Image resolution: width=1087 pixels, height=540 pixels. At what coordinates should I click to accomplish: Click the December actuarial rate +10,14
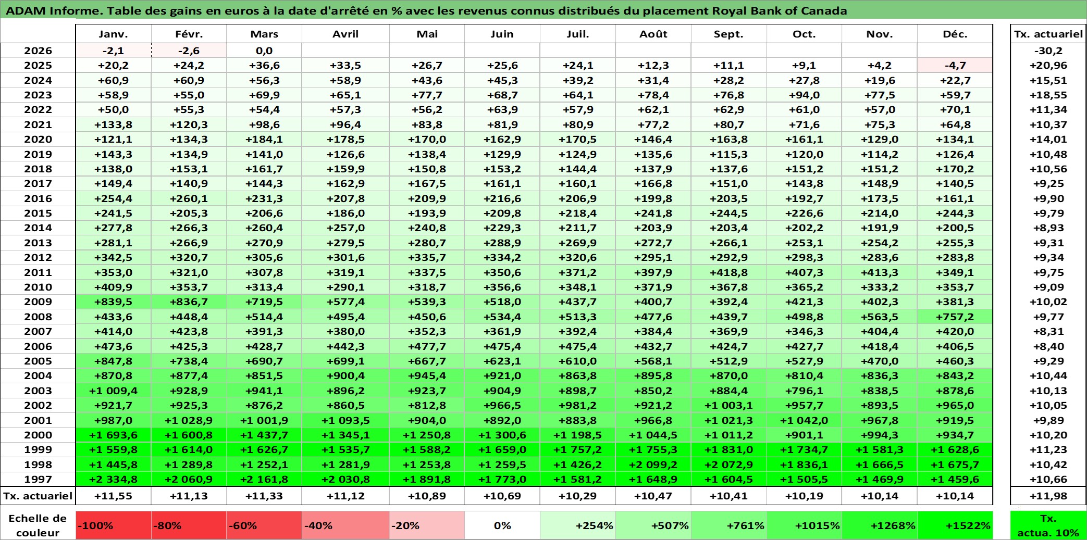point(955,496)
